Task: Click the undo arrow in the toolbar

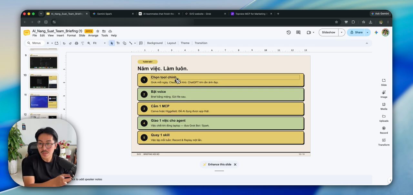Action: [64, 43]
